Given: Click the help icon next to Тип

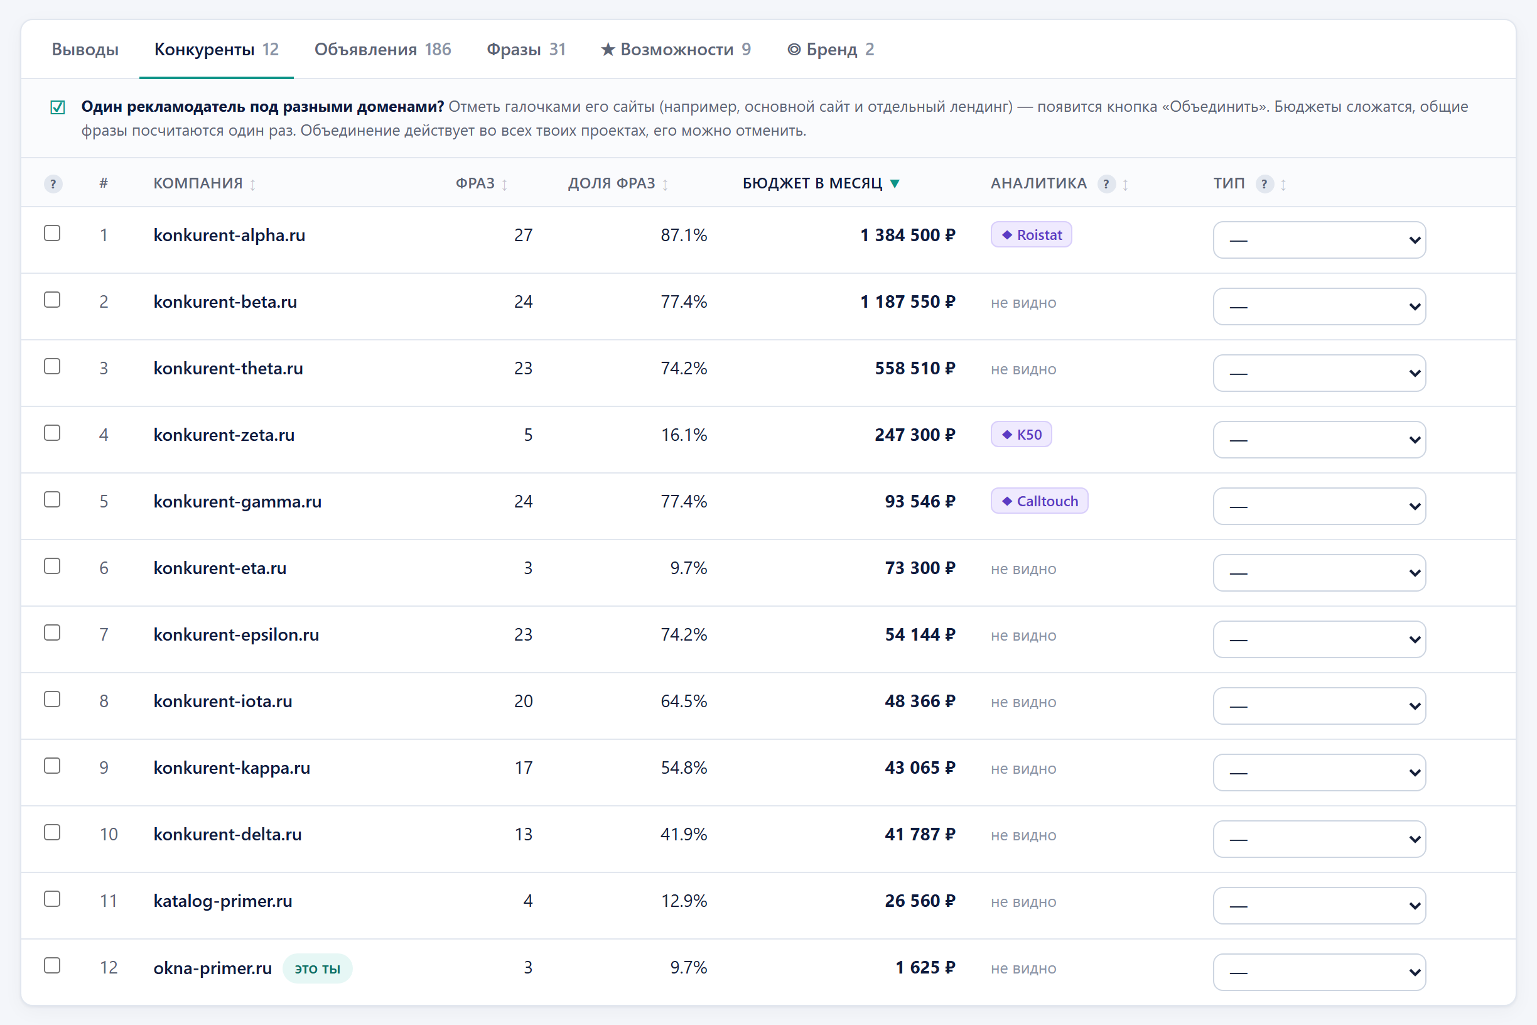Looking at the screenshot, I should pos(1264,183).
